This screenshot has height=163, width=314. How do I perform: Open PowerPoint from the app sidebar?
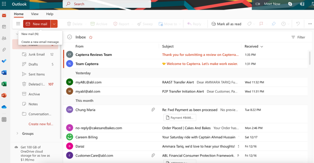(x=4, y=95)
